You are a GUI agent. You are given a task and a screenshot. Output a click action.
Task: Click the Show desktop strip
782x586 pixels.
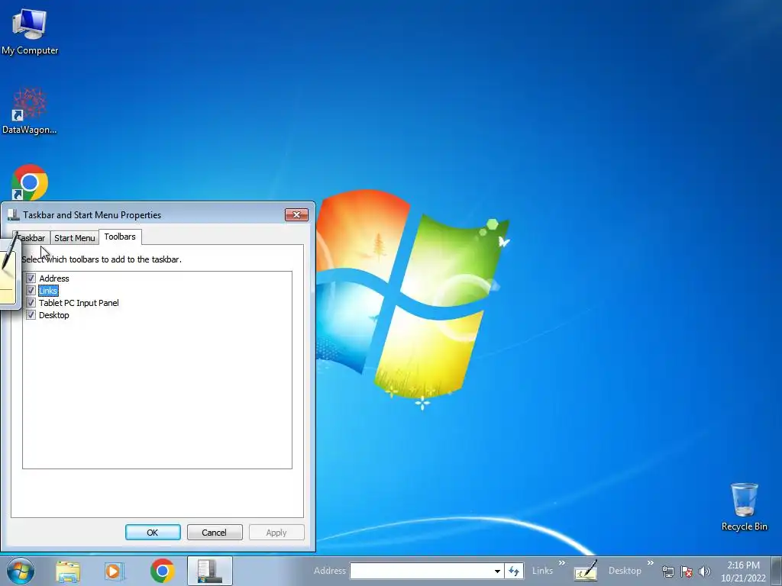tap(778, 571)
